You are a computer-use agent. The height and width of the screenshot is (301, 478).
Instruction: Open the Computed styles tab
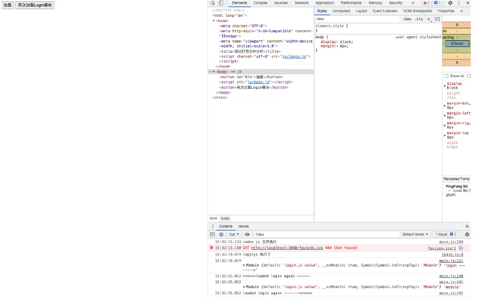click(x=341, y=11)
